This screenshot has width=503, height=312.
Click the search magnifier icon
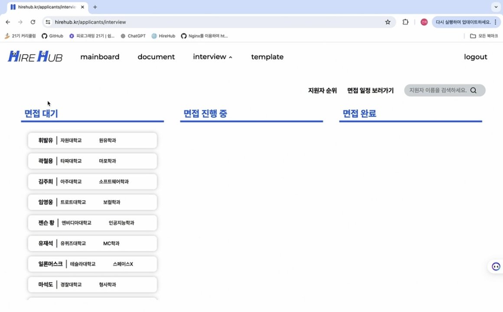[474, 90]
